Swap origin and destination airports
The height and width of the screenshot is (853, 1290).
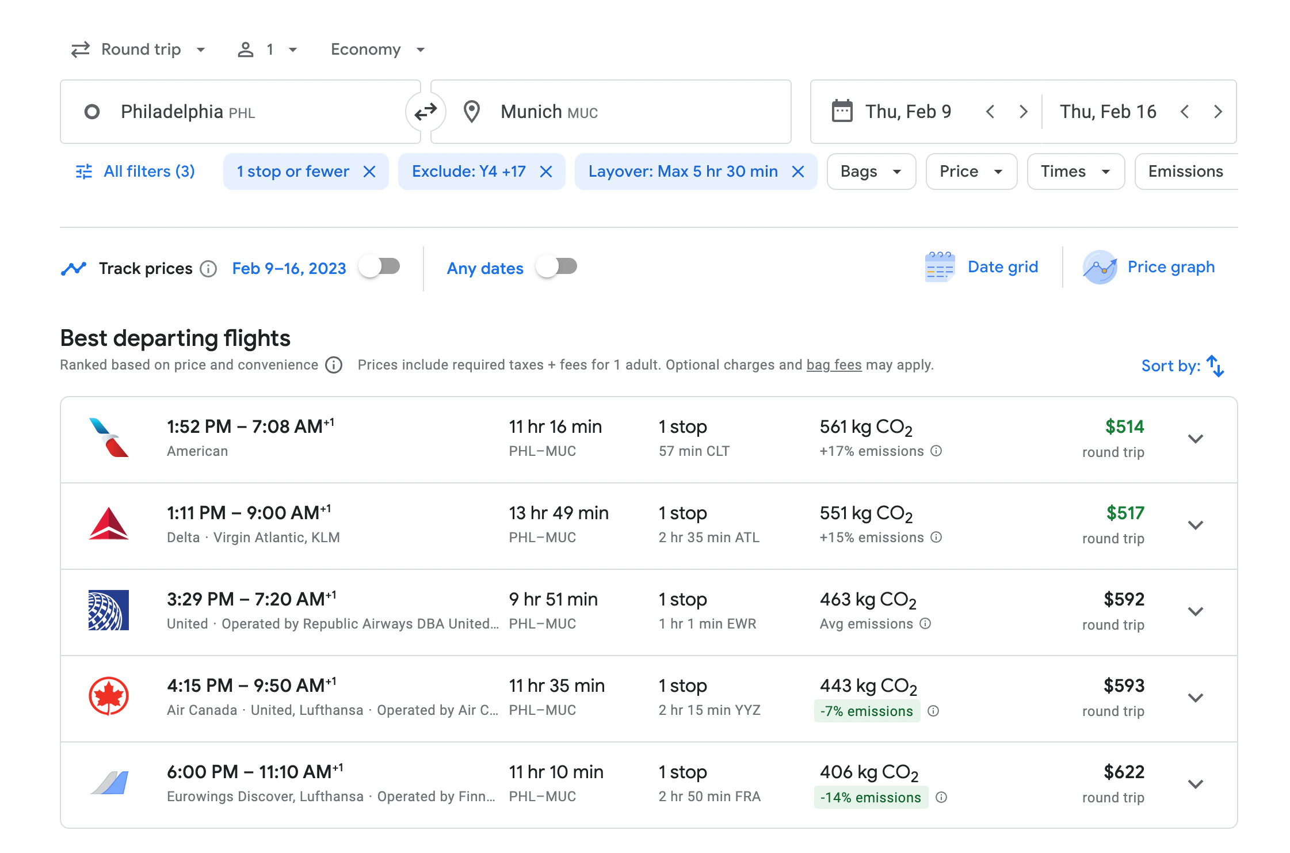426,112
